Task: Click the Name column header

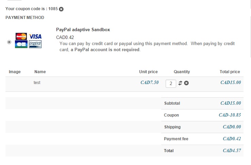Action: click(40, 72)
